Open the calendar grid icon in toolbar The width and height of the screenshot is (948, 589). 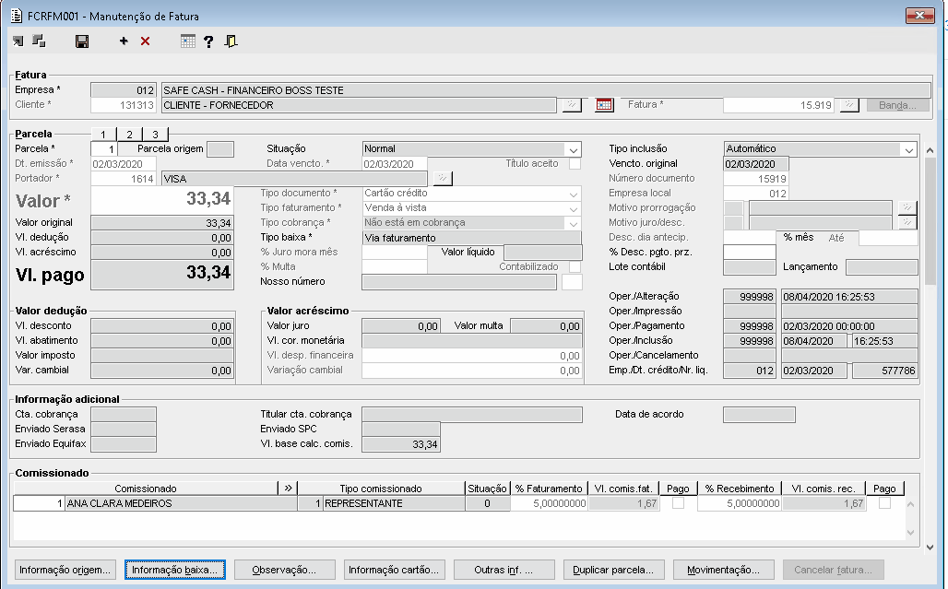pos(187,41)
